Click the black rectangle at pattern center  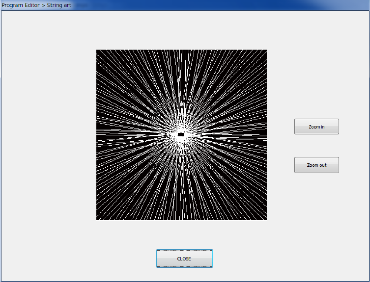tap(181, 134)
